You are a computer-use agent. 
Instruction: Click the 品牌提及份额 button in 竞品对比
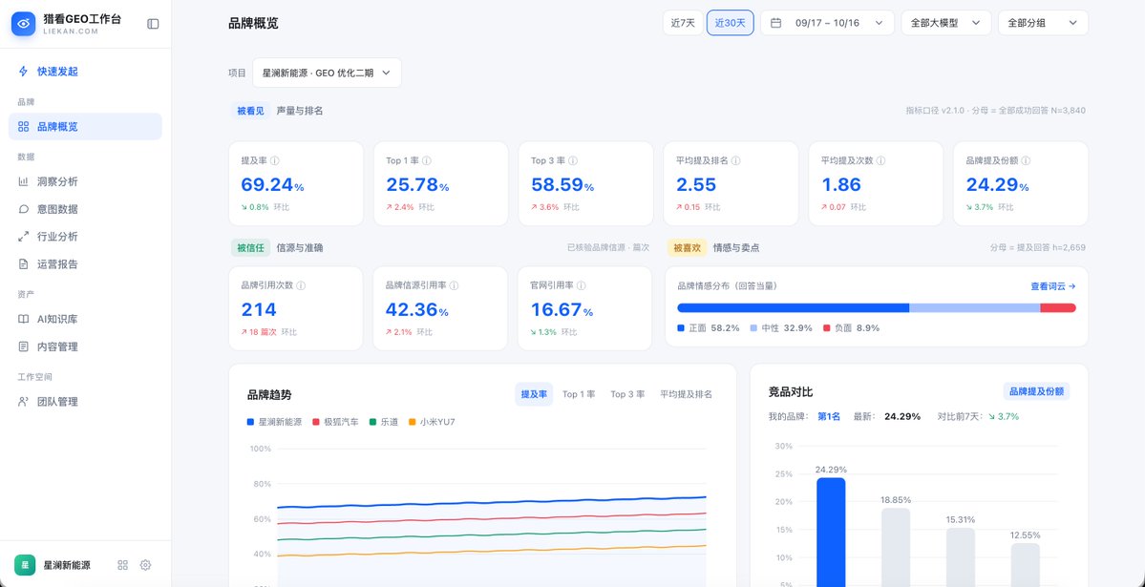[x=1036, y=392]
